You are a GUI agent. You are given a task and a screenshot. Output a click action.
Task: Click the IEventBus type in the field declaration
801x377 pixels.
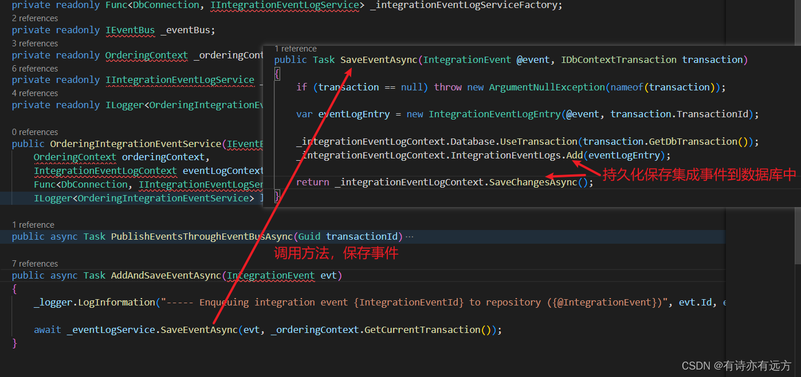click(x=130, y=30)
